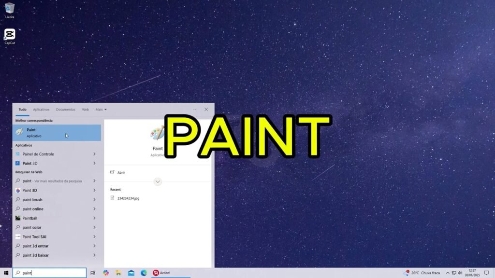Expand the arrow beside paint brush
This screenshot has height=278, width=495.
point(94,199)
